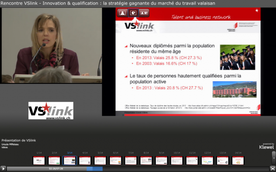Choose side-by-side speaker and slides layout
This screenshot has height=172, width=276.
pyautogui.click(x=144, y=13)
